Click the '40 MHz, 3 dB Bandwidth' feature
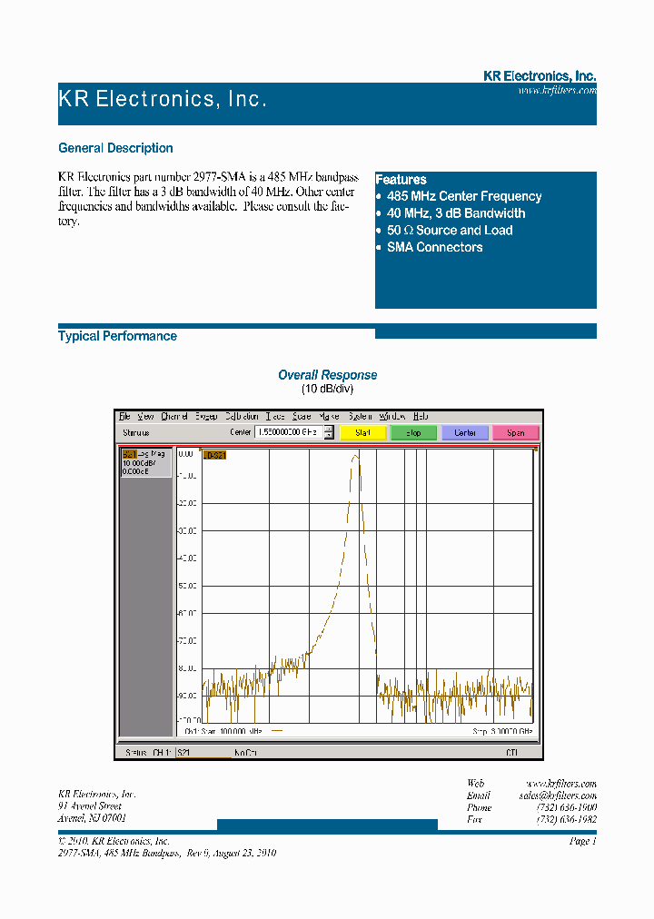The image size is (654, 919). click(456, 213)
